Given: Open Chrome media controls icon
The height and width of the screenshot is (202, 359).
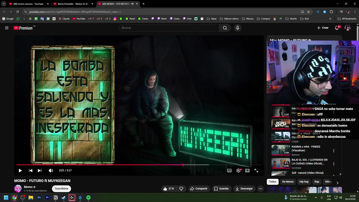Looking at the screenshot, I should [341, 12].
